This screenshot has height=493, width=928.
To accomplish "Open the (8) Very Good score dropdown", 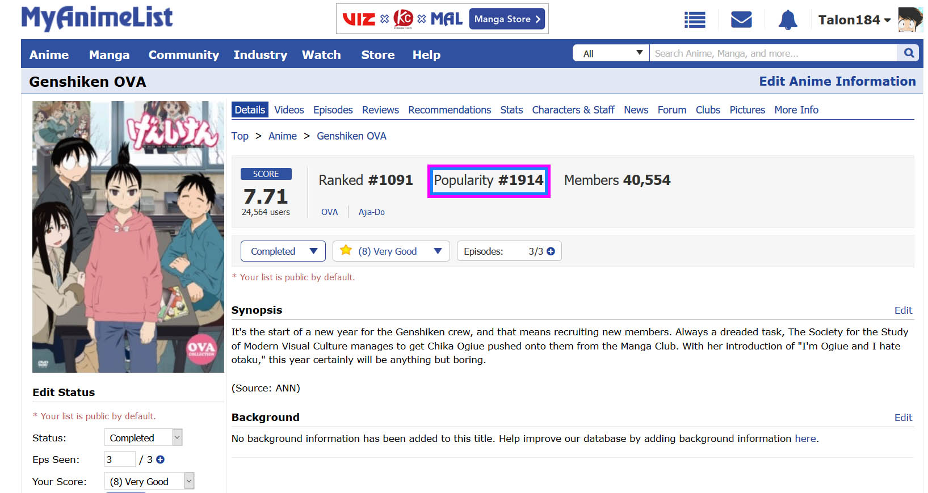I will click(x=391, y=251).
